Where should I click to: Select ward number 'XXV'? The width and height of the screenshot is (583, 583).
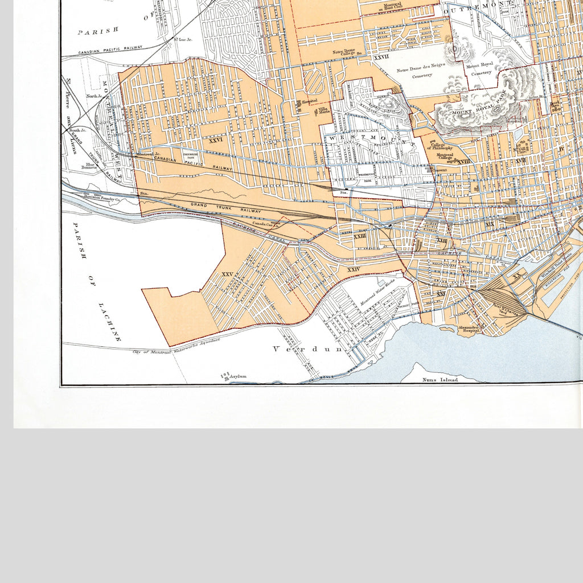point(227,274)
